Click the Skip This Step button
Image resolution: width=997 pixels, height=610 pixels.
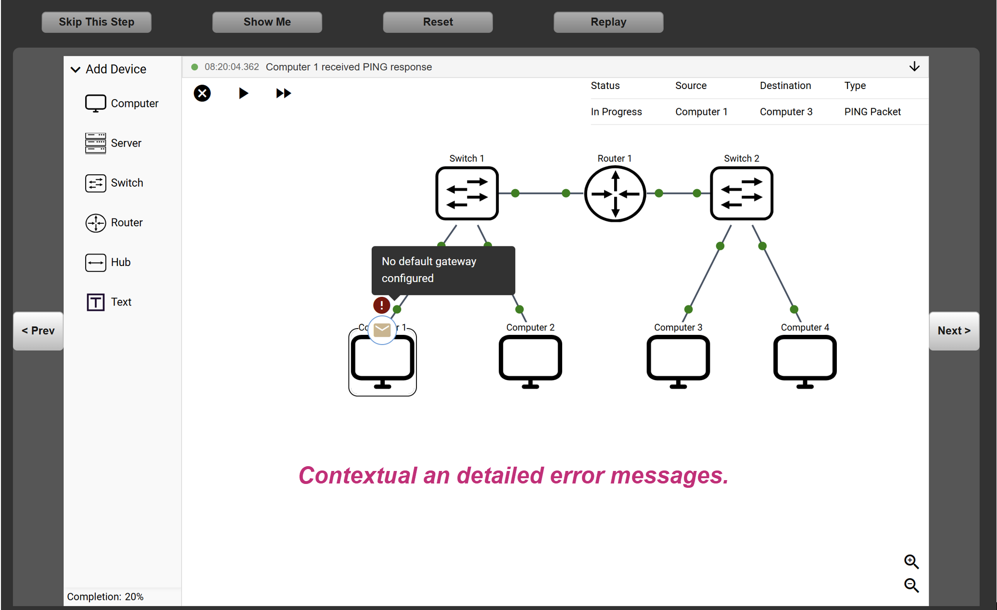point(96,22)
